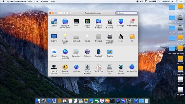Open Messages from the Dock

click(x=91, y=101)
